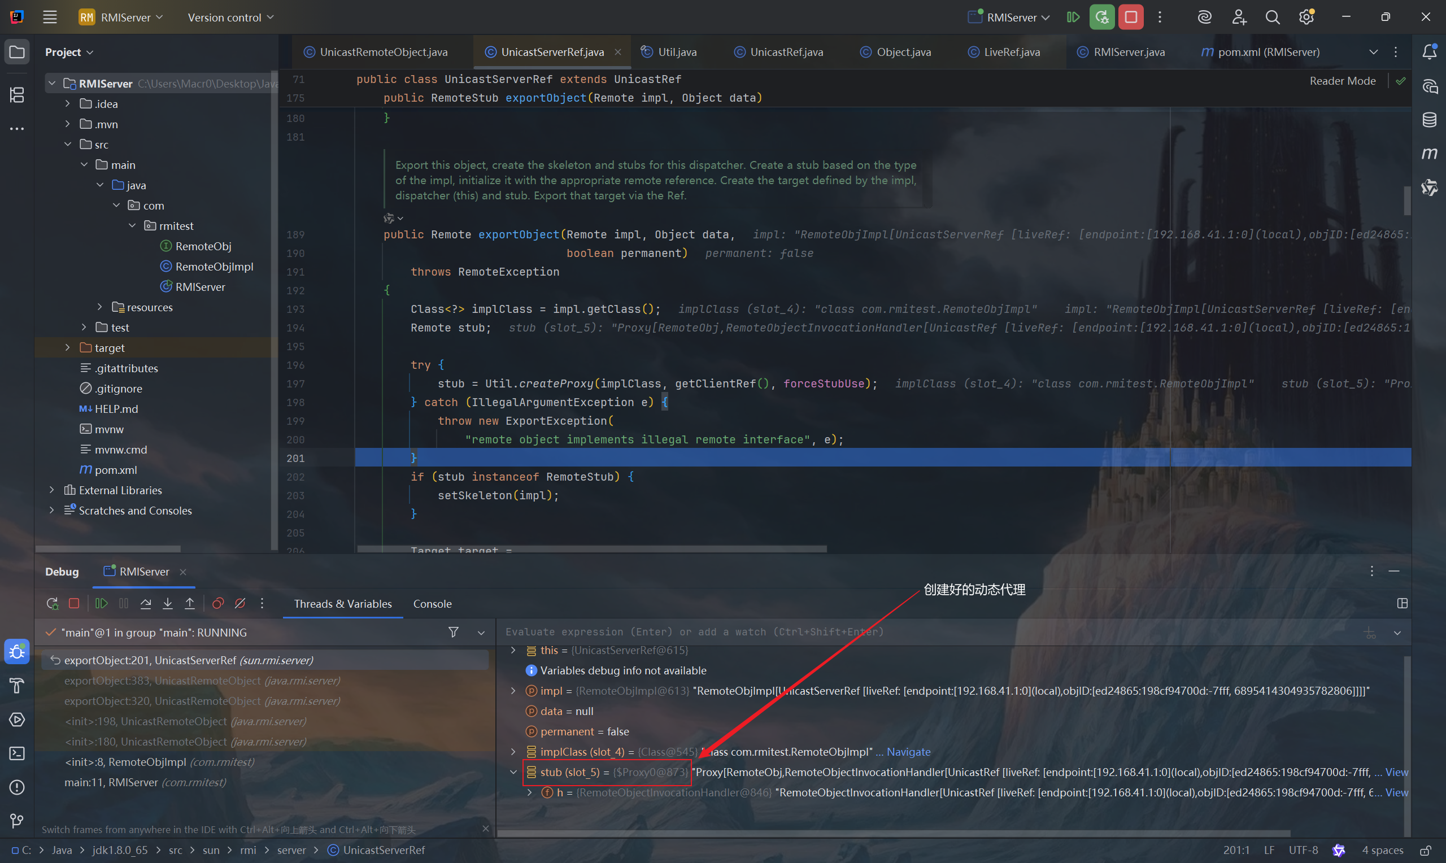Screen dimensions: 1446x863
Task: Switch to UnicastRemoteObject.java tab
Action: pyautogui.click(x=376, y=52)
